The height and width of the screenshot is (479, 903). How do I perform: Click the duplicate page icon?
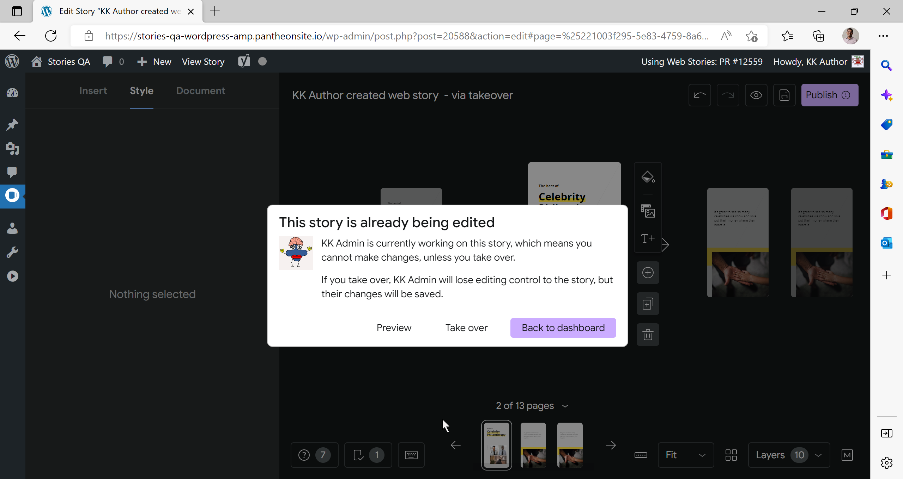pyautogui.click(x=648, y=304)
